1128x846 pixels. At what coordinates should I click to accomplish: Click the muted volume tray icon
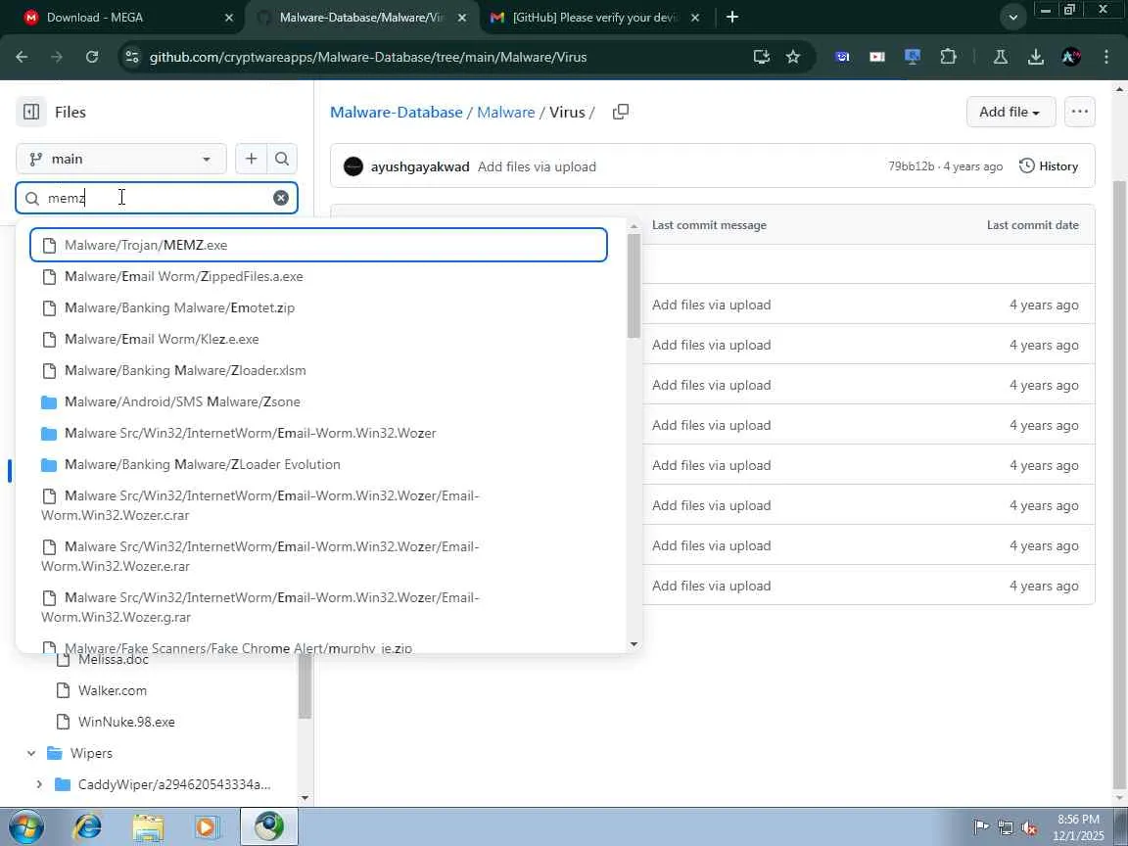tap(1029, 828)
